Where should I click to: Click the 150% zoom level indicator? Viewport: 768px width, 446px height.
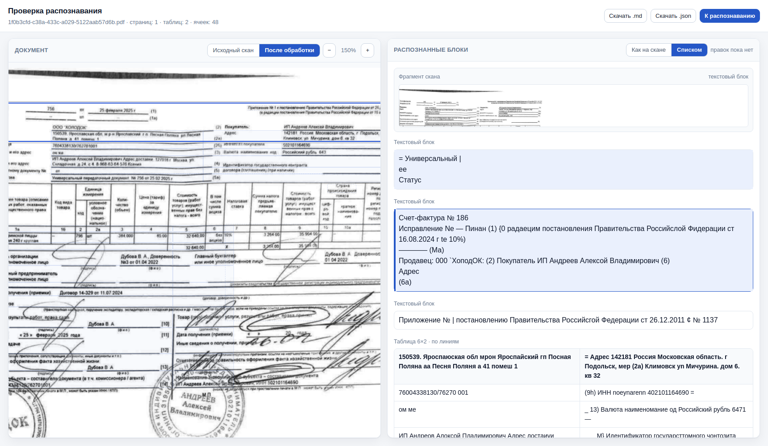(348, 50)
